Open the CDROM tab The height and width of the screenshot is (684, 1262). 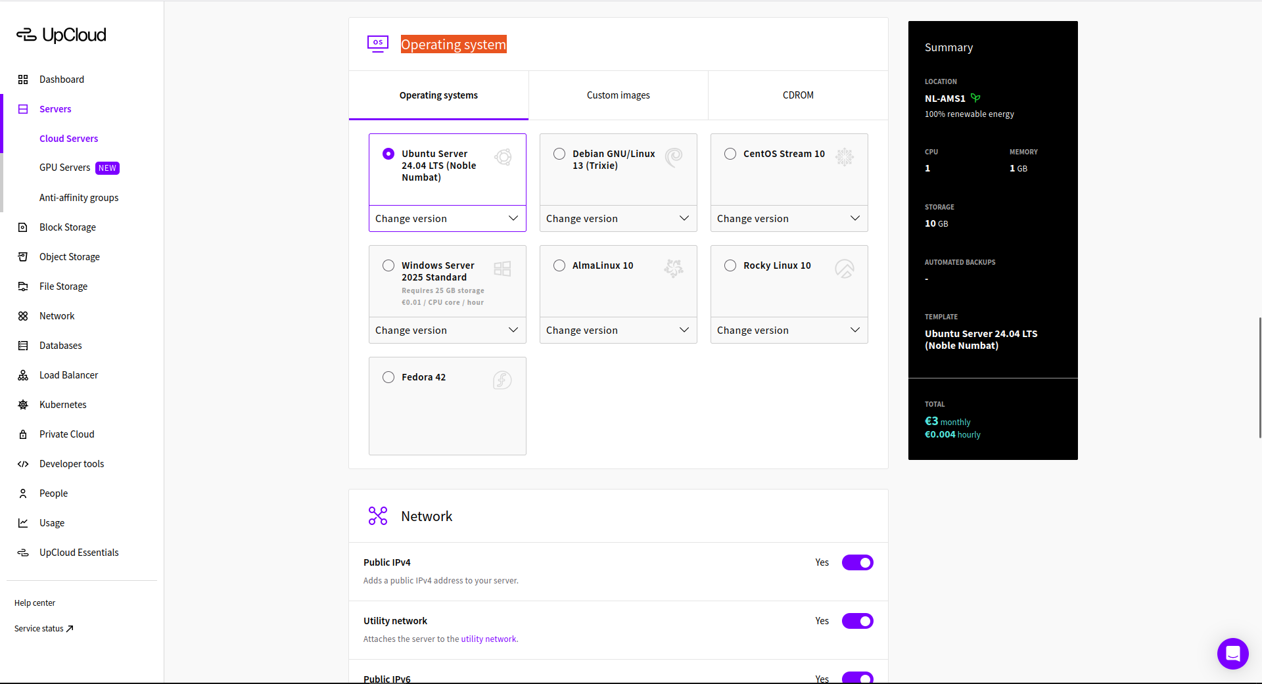pyautogui.click(x=798, y=95)
